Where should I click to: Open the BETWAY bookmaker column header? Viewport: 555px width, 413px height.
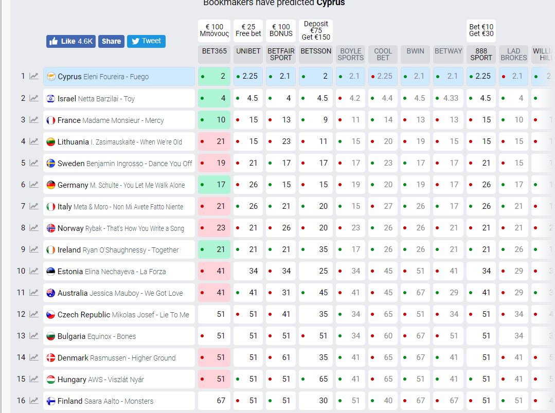tap(448, 55)
